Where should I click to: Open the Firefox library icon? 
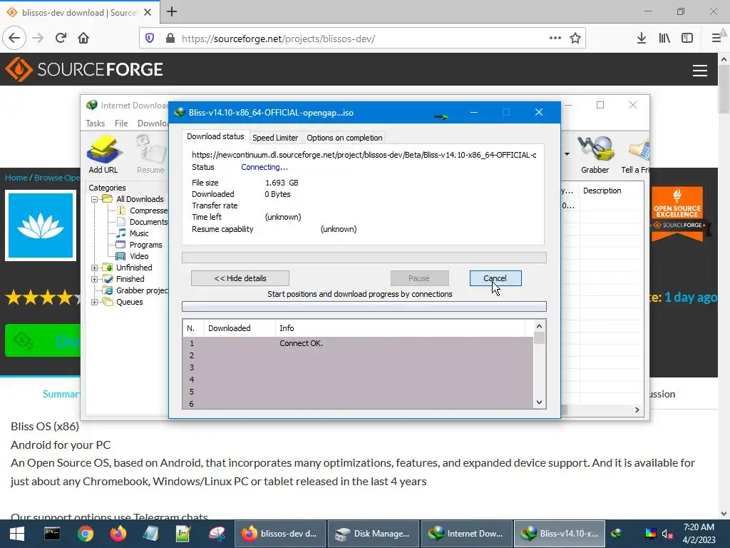[x=664, y=39]
